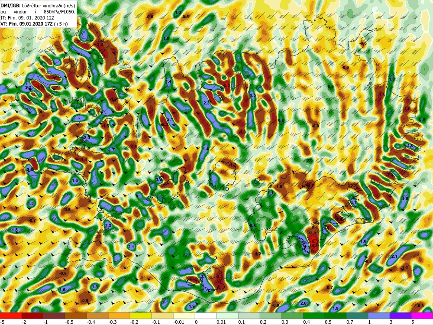Pick the light green legend swatch labeled 0.1
Screen dimensions: 433x325
click(x=249, y=315)
